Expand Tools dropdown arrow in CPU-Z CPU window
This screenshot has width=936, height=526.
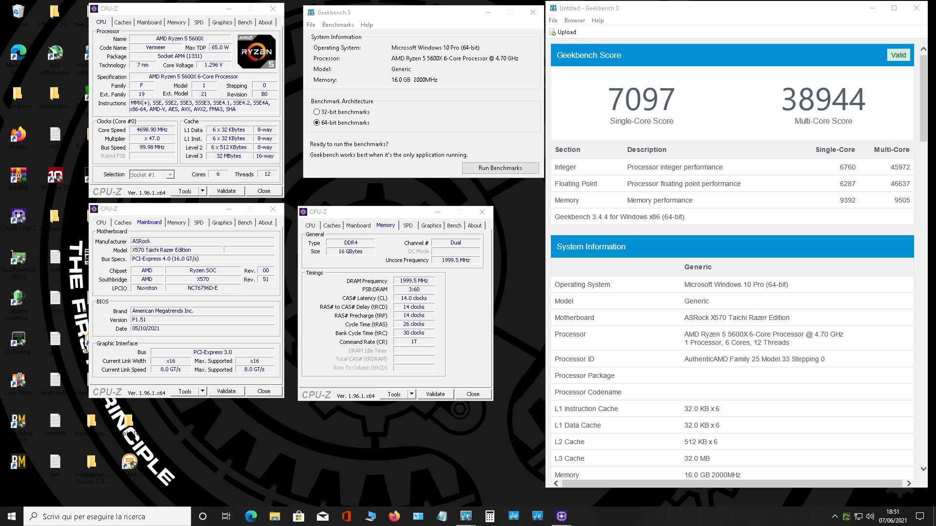click(202, 191)
